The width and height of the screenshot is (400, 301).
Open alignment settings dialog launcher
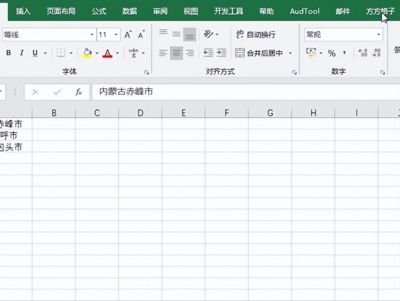294,72
